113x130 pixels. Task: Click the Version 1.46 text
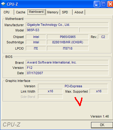100,116
